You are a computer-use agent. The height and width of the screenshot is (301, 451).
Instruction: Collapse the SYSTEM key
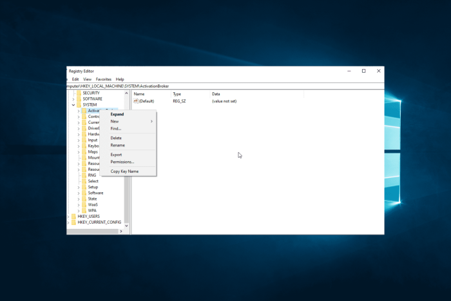coord(73,105)
